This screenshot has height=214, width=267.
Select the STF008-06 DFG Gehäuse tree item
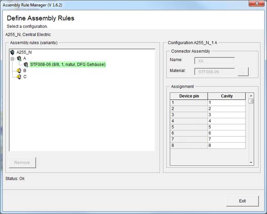[68, 64]
